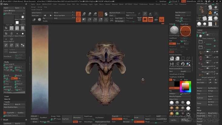Click the Zoom canvas icon
This screenshot has height=125, width=222.
pyautogui.click(x=89, y=19)
